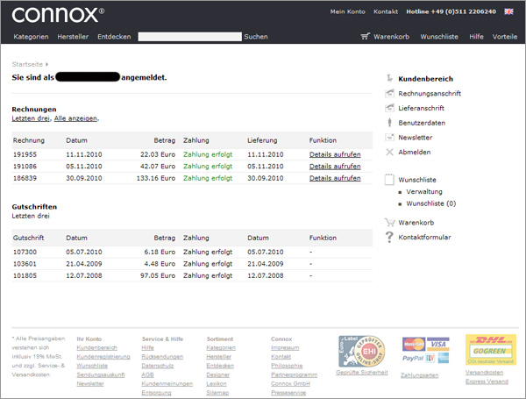Image resolution: width=526 pixels, height=399 pixels.
Task: Click the Geprüfte Sicherheit link
Action: click(362, 372)
